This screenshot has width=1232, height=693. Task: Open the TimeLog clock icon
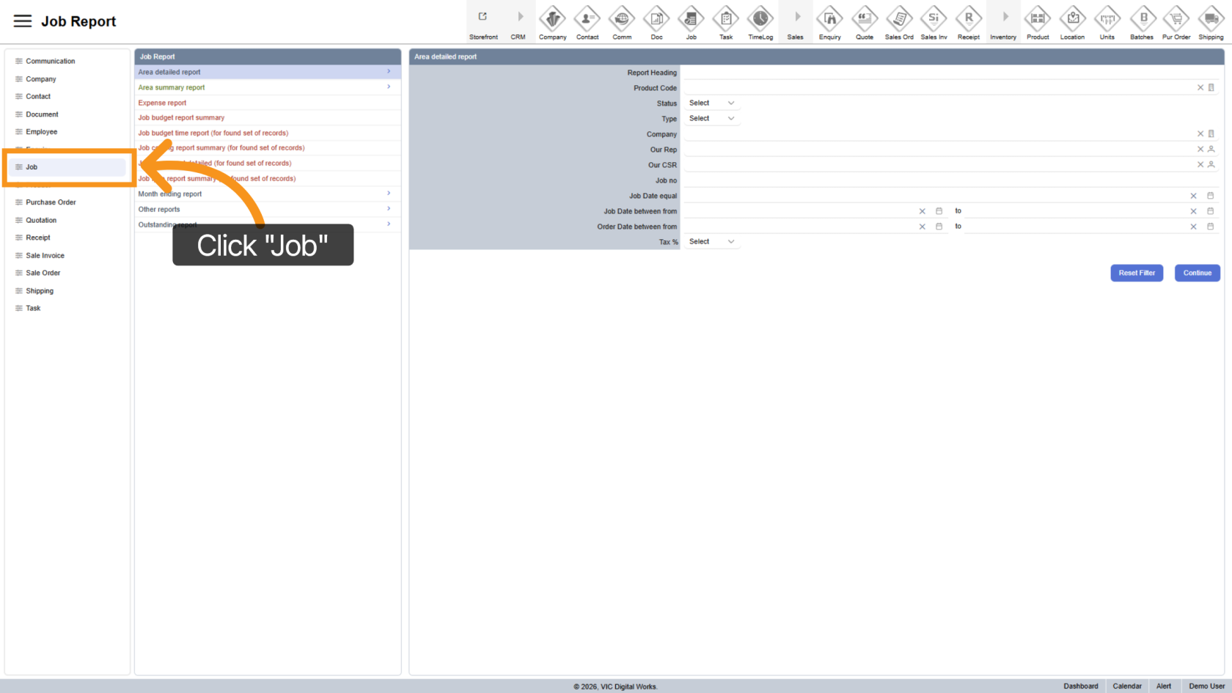click(760, 18)
